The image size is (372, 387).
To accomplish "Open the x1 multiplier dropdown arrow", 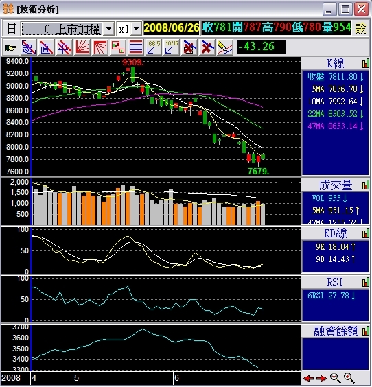I will pos(136,29).
